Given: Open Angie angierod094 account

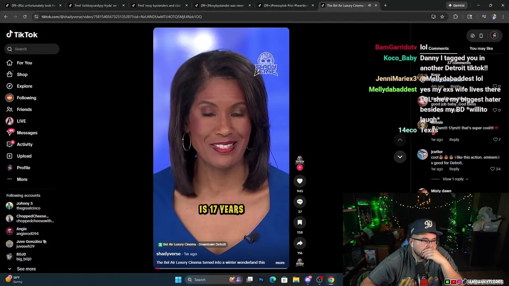Looking at the screenshot, I should (27, 231).
